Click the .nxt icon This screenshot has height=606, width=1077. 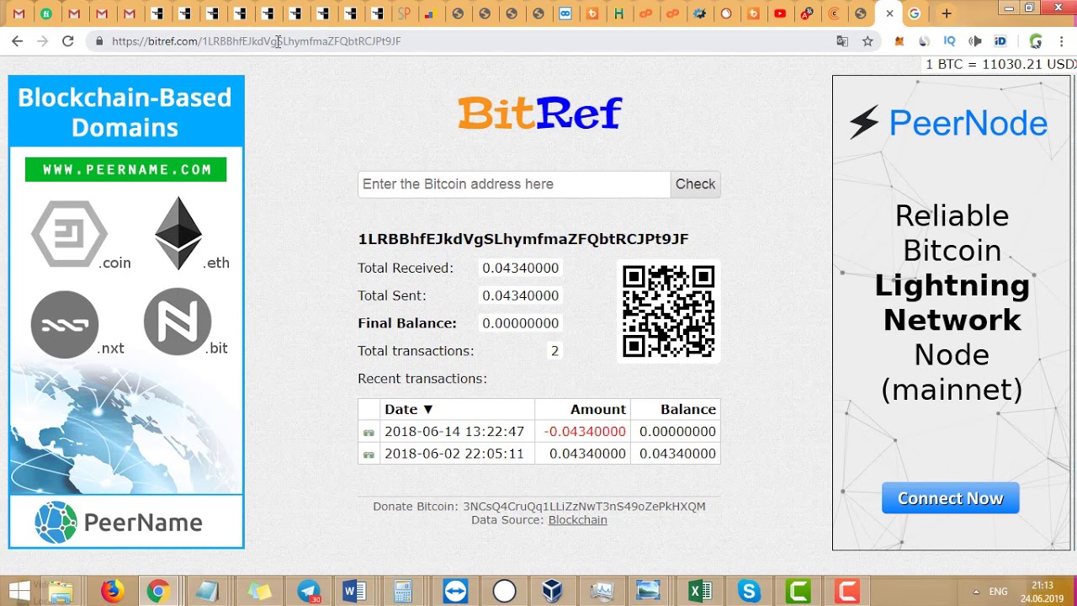(65, 324)
